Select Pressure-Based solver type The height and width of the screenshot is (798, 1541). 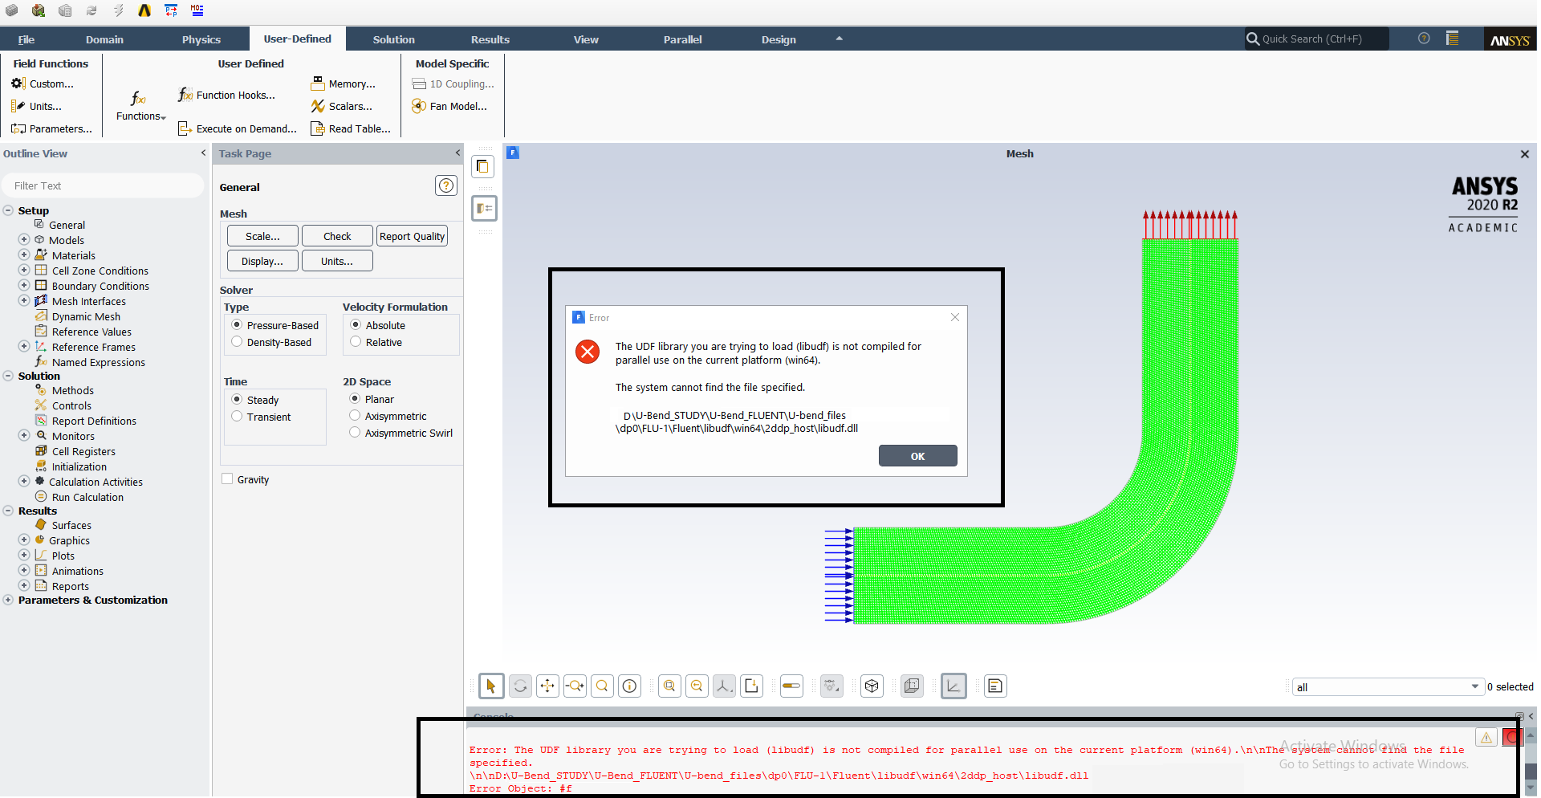coord(237,324)
